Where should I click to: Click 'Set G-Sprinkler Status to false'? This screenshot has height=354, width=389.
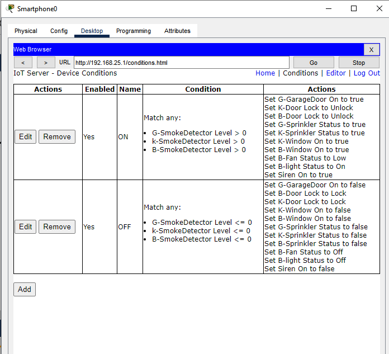pos(316,227)
